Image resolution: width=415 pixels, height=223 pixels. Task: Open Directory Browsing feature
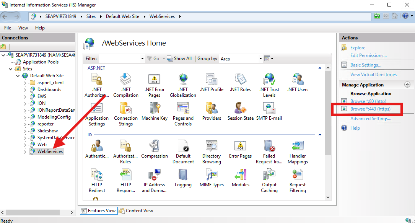[212, 152]
